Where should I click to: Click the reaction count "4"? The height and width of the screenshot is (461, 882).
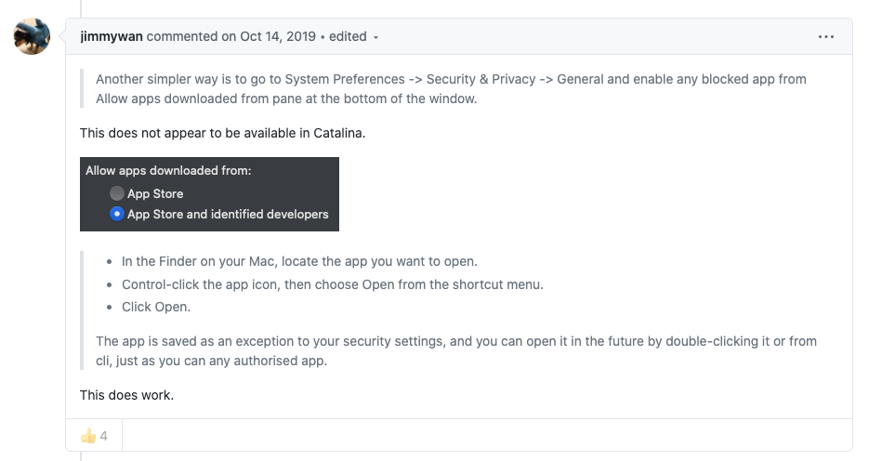pyautogui.click(x=104, y=436)
